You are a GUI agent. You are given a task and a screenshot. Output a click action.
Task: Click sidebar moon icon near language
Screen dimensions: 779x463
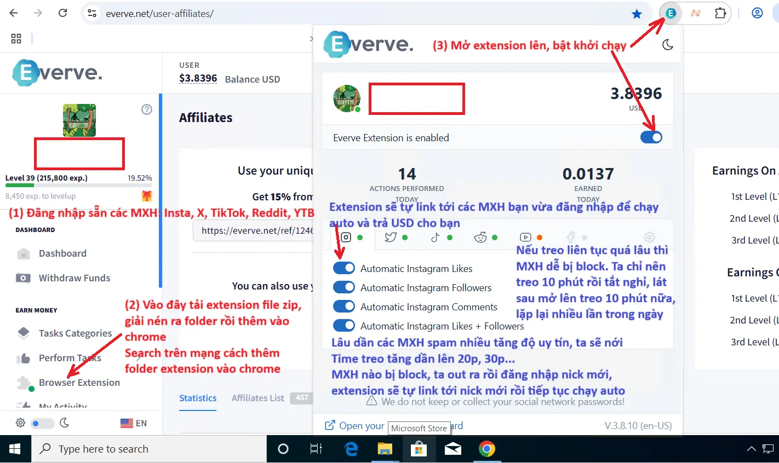tap(64, 423)
